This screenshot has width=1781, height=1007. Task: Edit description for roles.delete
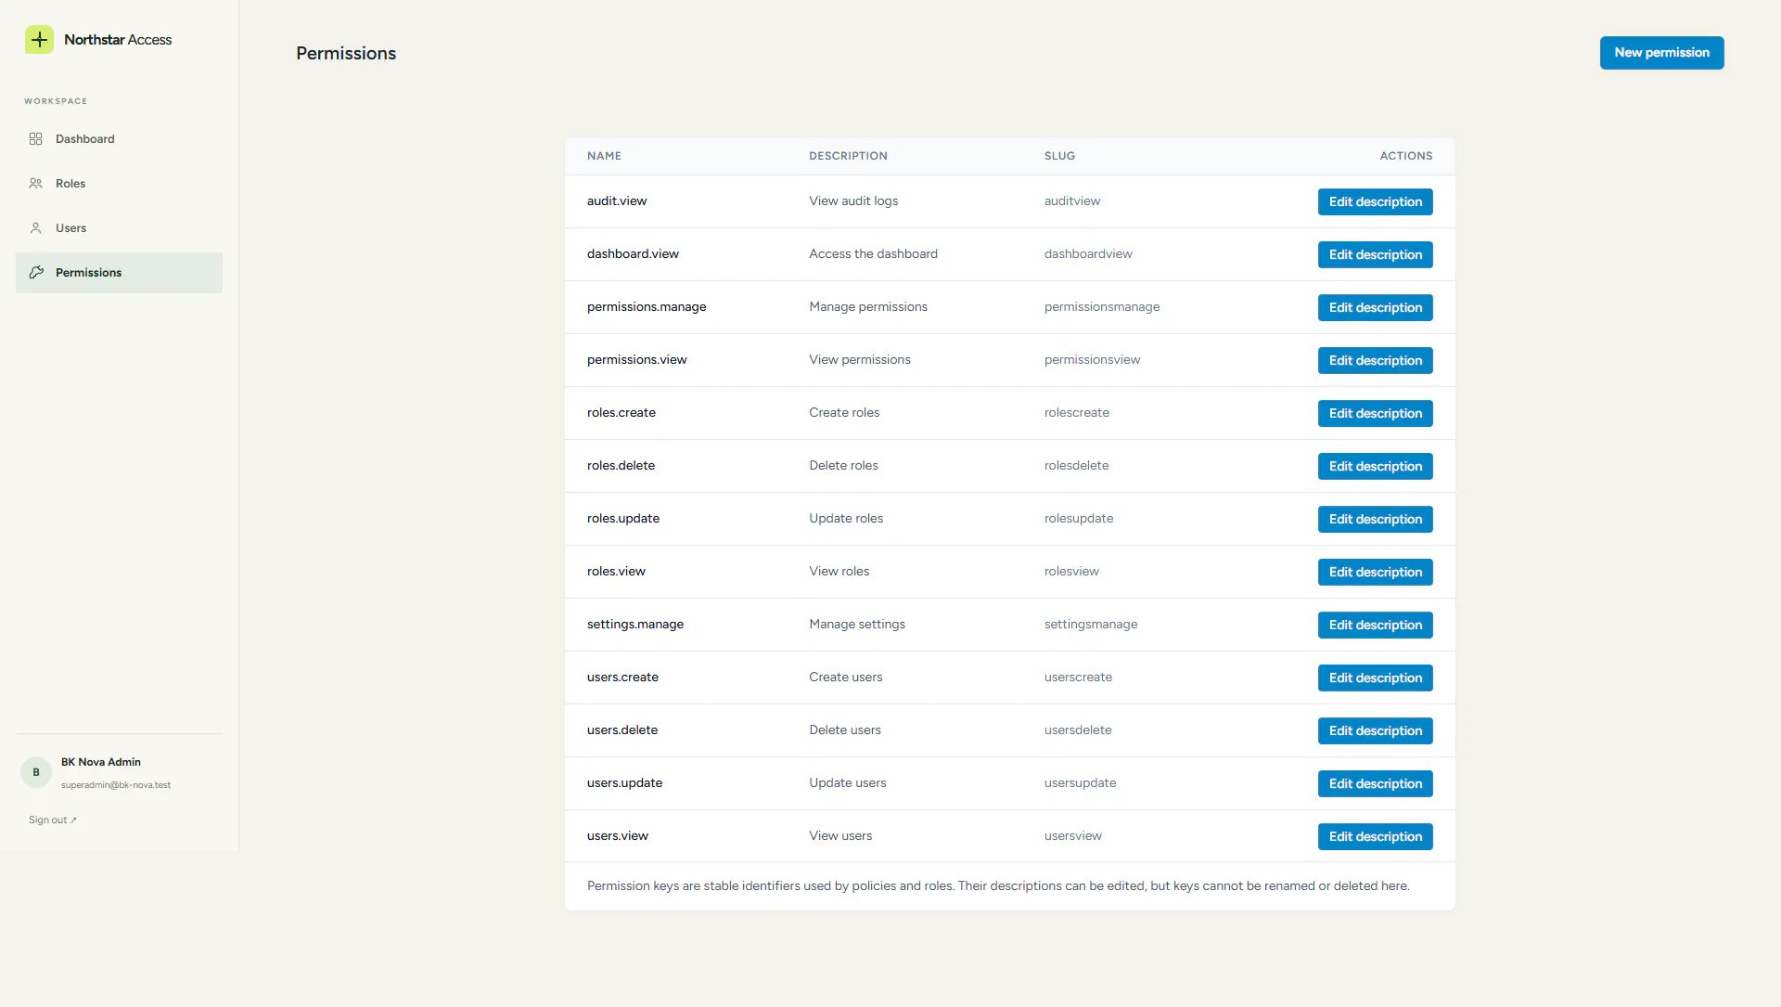(x=1375, y=467)
